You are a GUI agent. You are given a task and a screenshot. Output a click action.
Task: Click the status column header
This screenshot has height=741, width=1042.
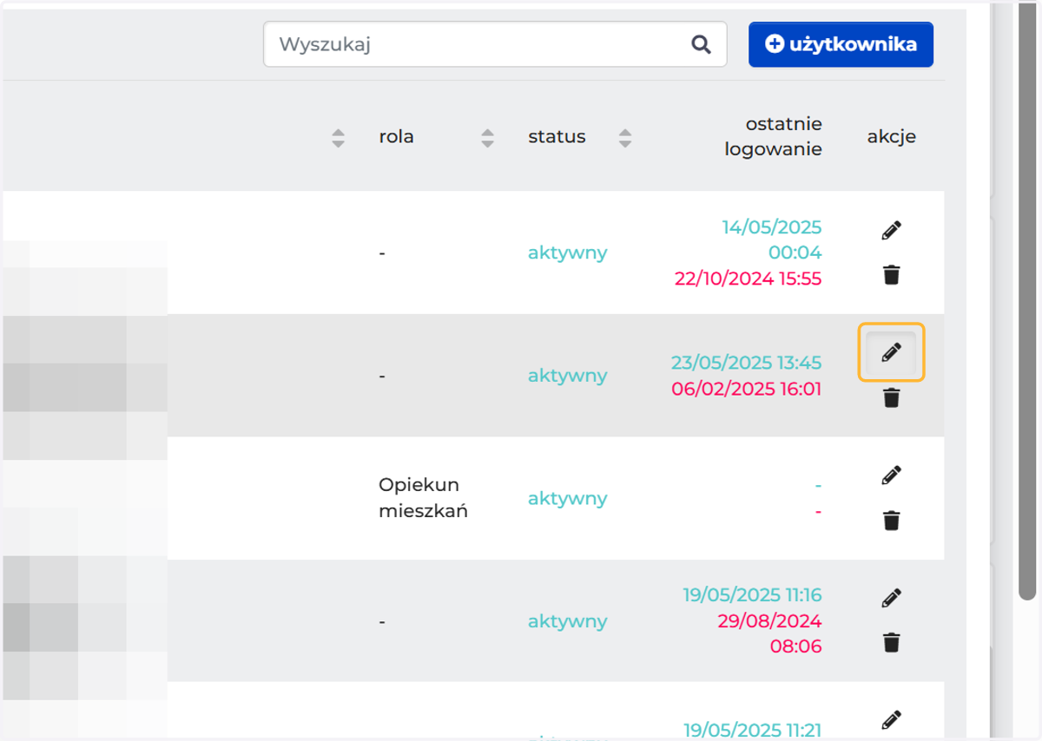pyautogui.click(x=557, y=137)
